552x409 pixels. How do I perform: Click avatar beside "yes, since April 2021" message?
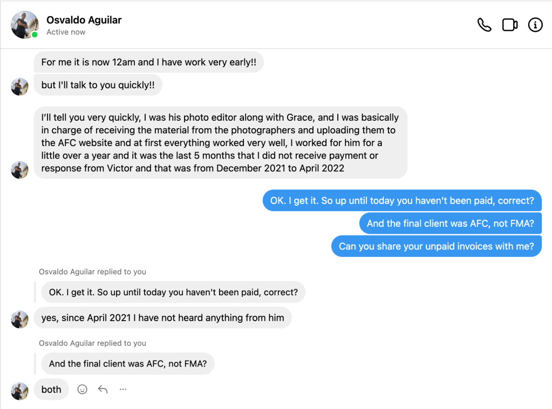[x=19, y=319]
